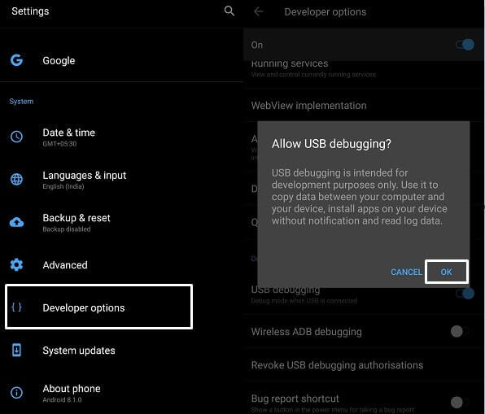This screenshot has width=485, height=414.
Task: Tap the cloud upload icon for Backup & reset
Action: (x=16, y=222)
